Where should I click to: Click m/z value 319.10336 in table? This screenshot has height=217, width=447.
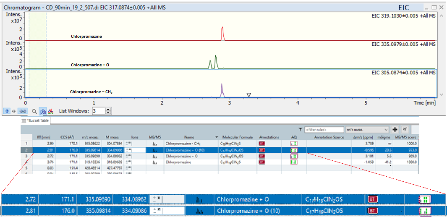93,162
